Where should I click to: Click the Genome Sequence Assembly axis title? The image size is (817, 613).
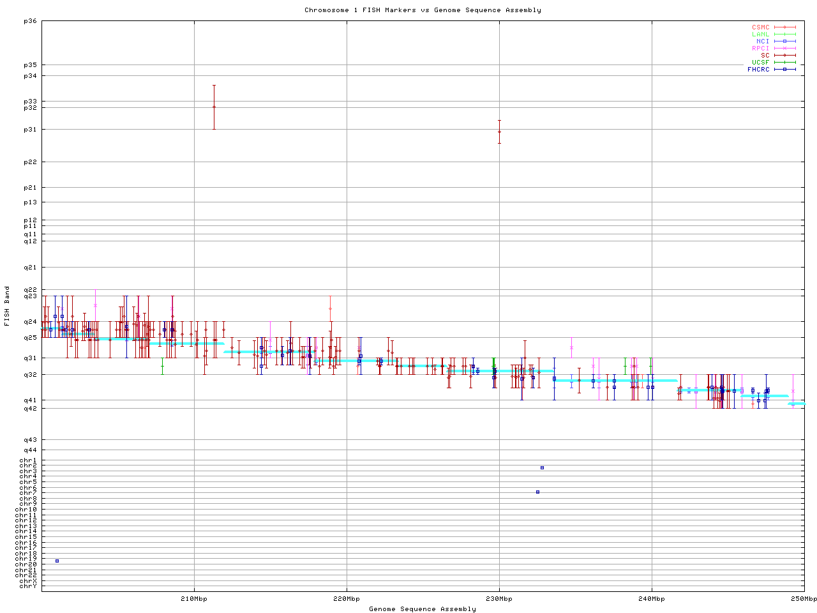[423, 609]
